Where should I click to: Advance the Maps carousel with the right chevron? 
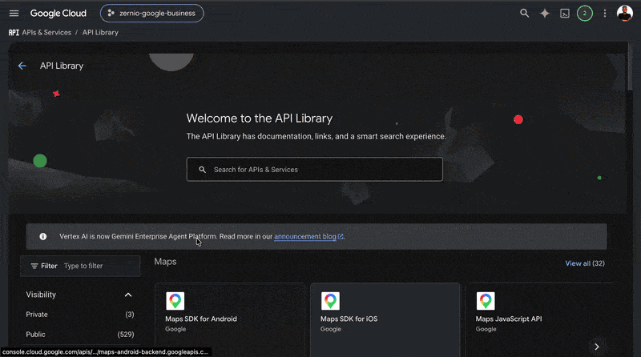(597, 347)
